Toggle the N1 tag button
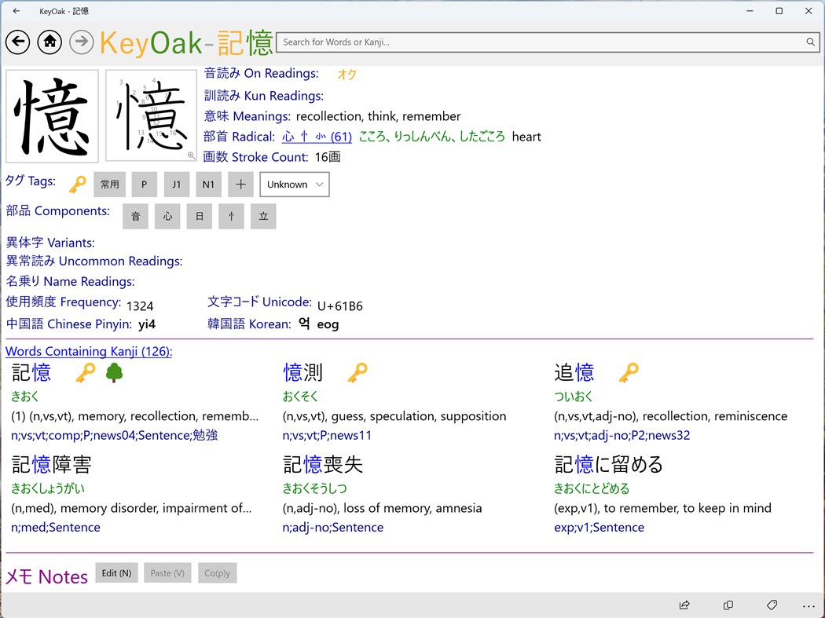825x618 pixels. [207, 184]
